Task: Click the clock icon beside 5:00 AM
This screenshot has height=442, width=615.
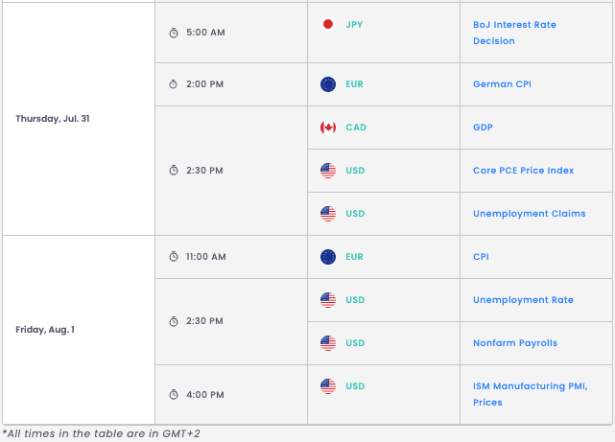Action: pyautogui.click(x=174, y=33)
